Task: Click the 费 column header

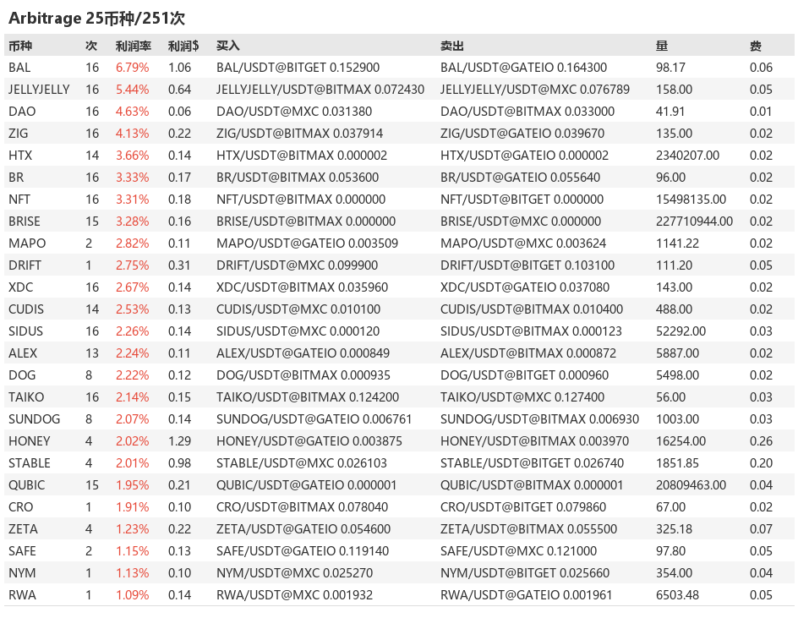Action: (755, 46)
